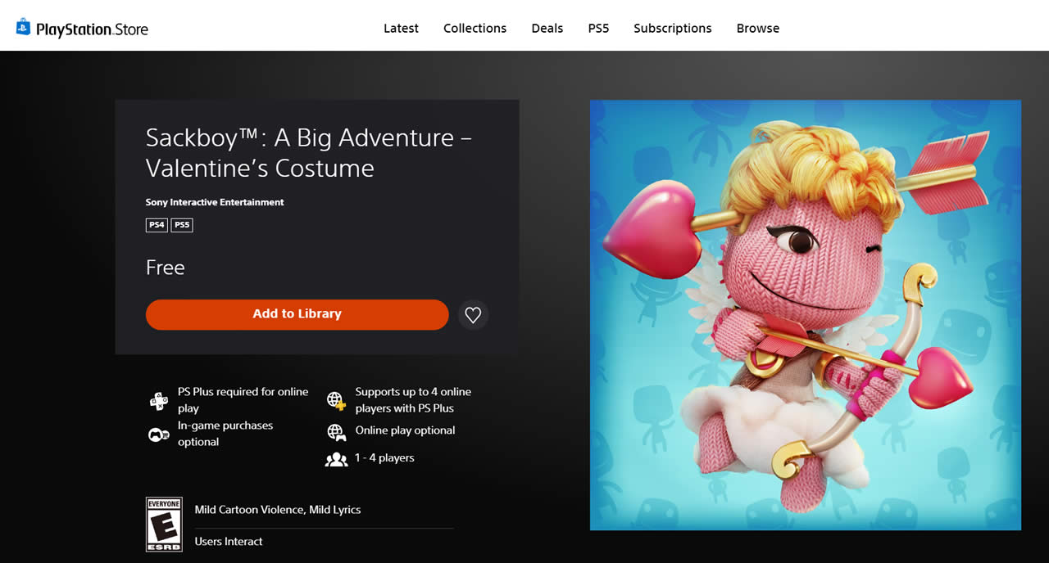Open the Browse section
Image resolution: width=1049 pixels, height=563 pixels.
757,27
